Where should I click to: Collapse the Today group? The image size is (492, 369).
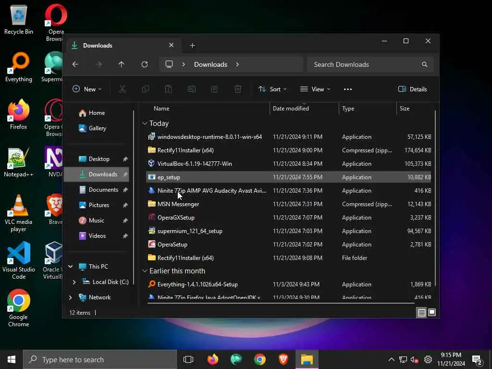click(x=145, y=123)
